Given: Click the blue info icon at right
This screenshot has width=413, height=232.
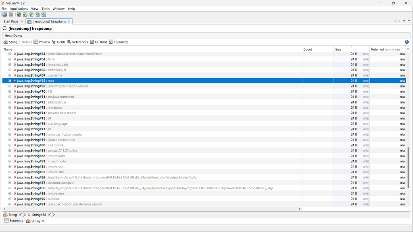Looking at the screenshot, I should tap(407, 42).
